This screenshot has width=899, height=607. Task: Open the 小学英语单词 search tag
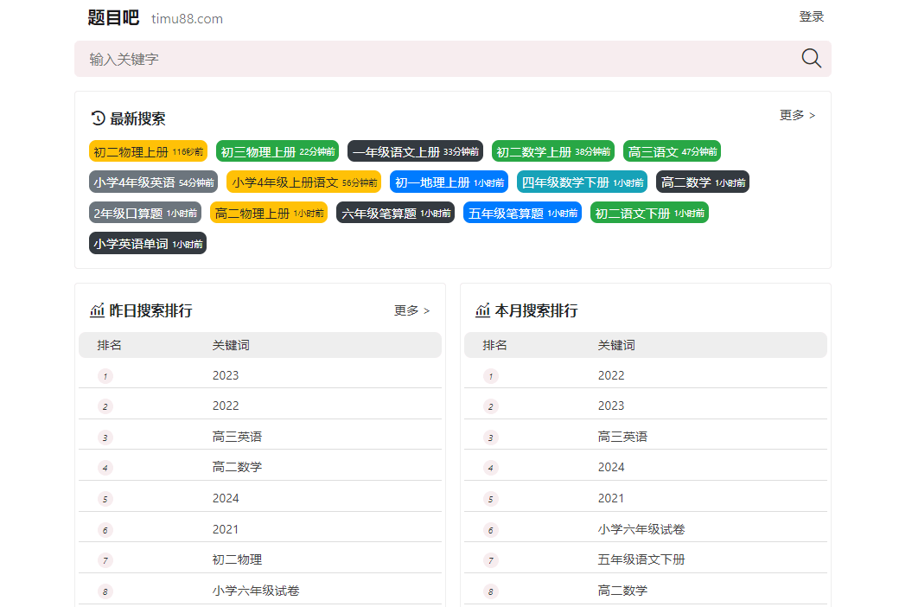coord(147,244)
